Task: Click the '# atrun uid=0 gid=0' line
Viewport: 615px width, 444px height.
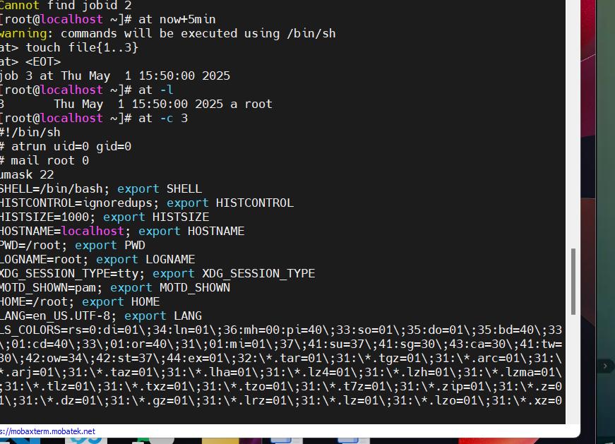Action: coord(66,146)
